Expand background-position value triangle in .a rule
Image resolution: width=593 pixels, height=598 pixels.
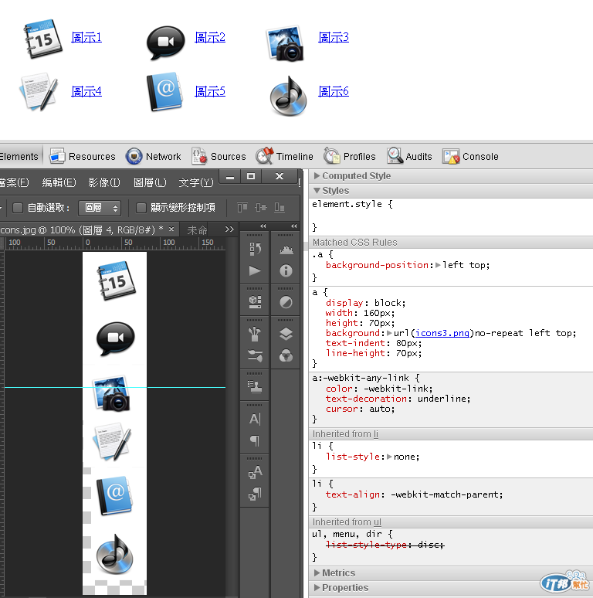point(438,265)
